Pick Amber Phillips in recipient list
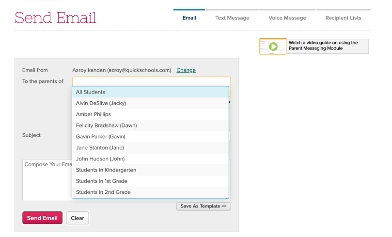The image size is (392, 237). pos(150,114)
